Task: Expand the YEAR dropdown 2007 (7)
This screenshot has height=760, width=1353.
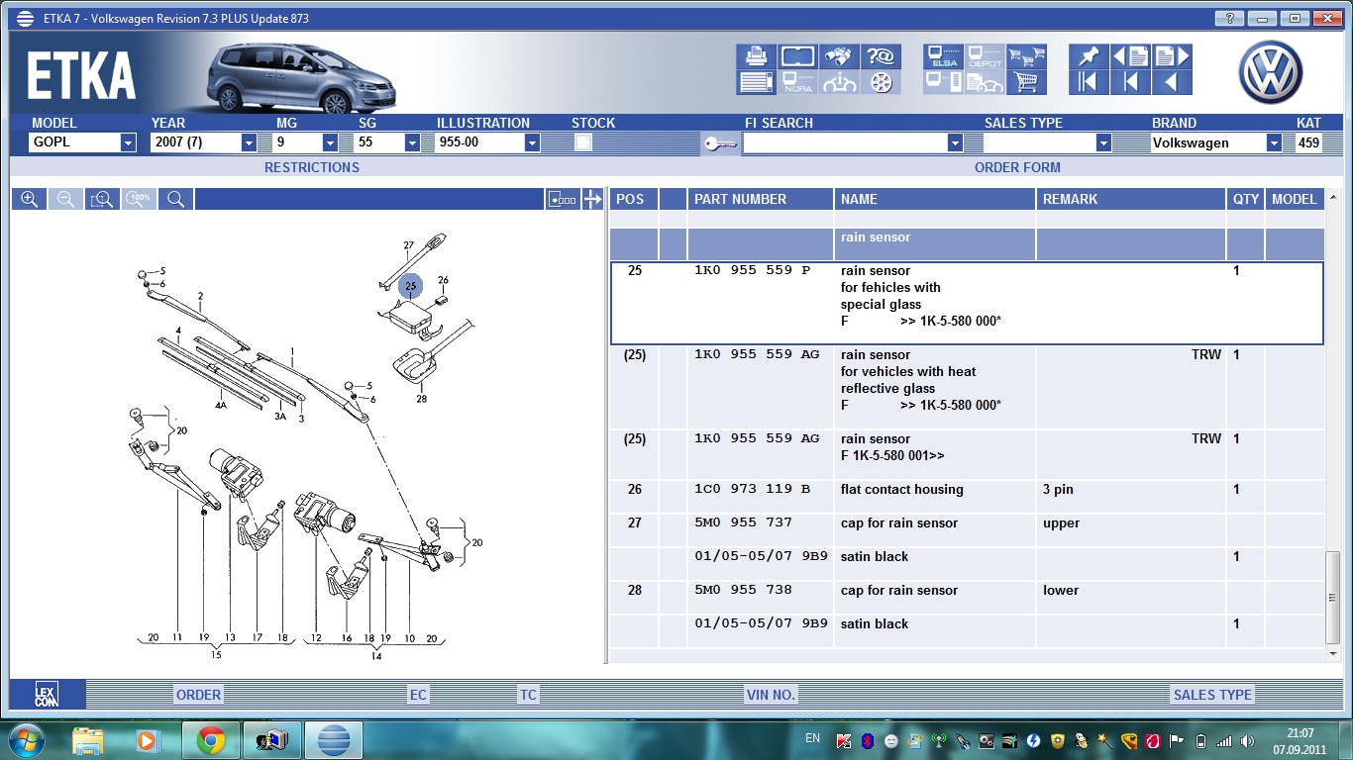Action: pyautogui.click(x=249, y=142)
